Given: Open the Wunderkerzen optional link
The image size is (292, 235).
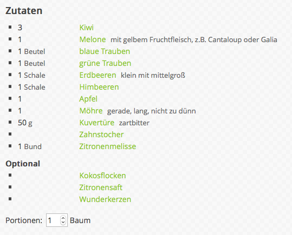Looking at the screenshot, I should point(105,199).
